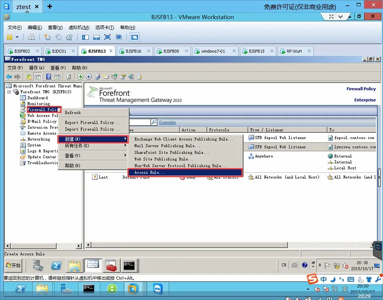
Task: Select System in the console tree
Action: tap(34, 145)
